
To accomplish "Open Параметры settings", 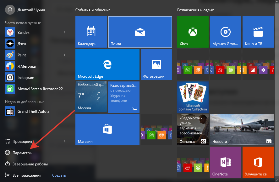I will pyautogui.click(x=19, y=153).
